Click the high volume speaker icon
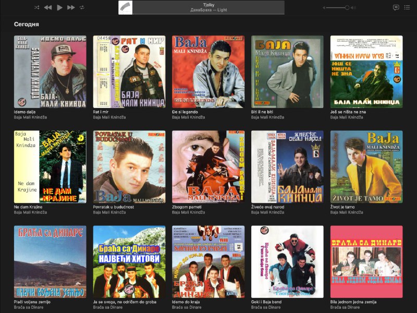Image resolution: width=417 pixels, height=313 pixels. [353, 8]
